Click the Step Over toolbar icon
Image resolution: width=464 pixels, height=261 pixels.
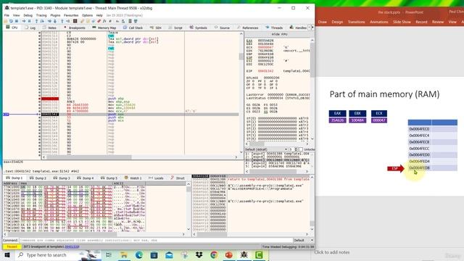pyautogui.click(x=42, y=21)
